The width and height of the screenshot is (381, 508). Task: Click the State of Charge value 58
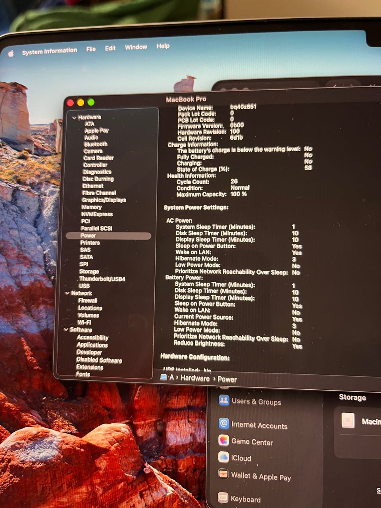[308, 167]
